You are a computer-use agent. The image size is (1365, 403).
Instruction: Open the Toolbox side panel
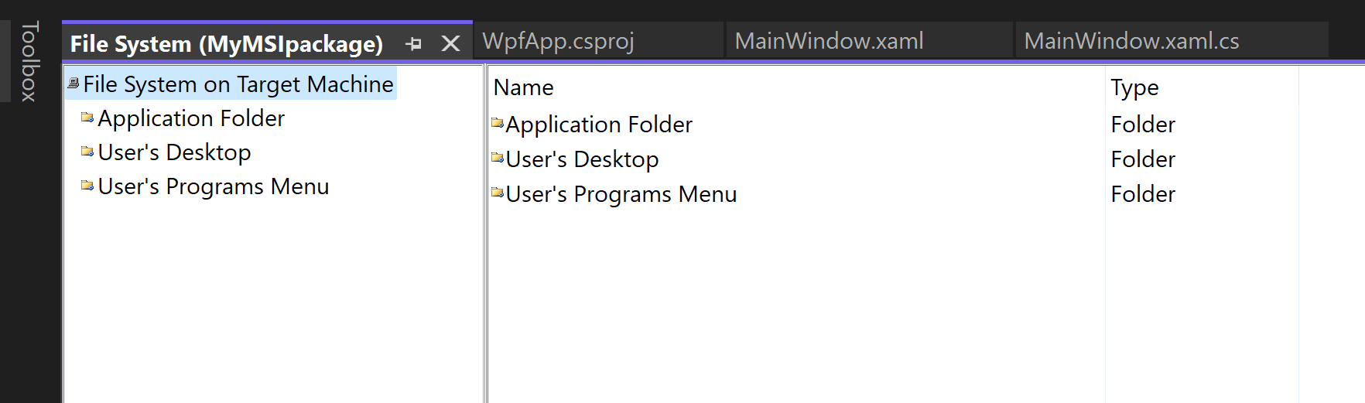pos(29,61)
